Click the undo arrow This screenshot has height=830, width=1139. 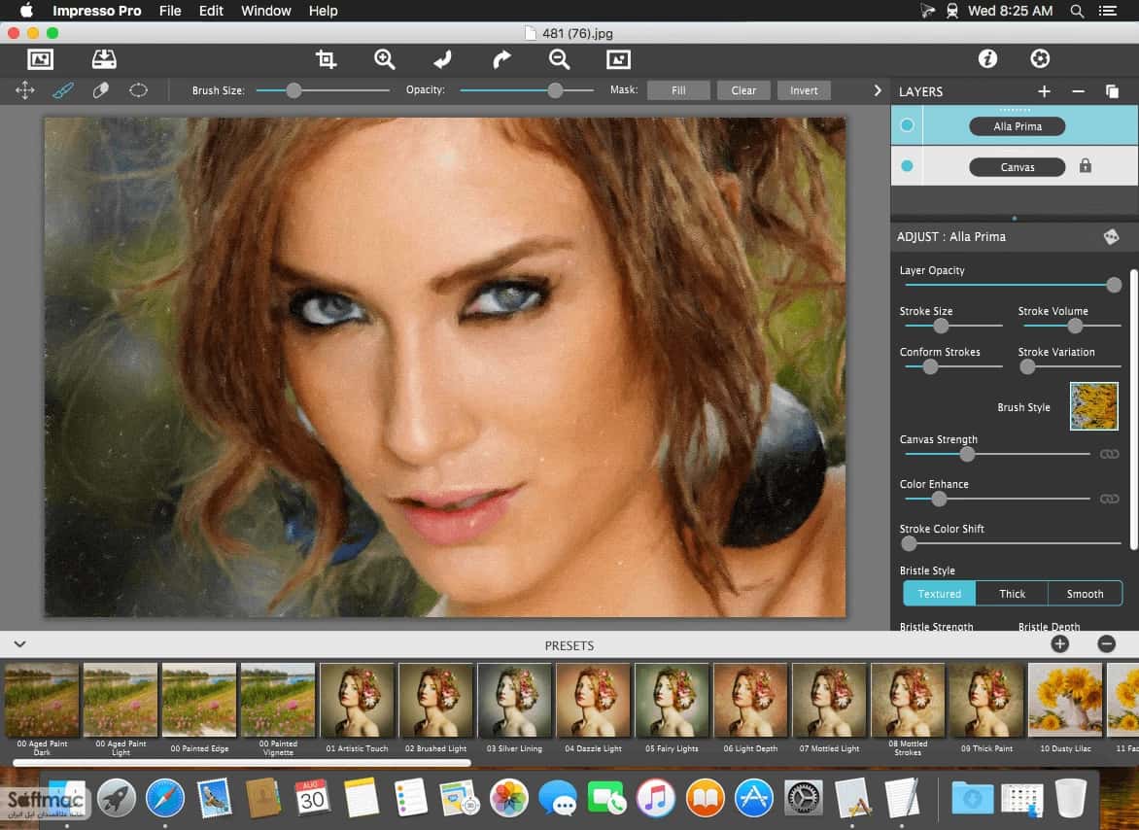[442, 59]
